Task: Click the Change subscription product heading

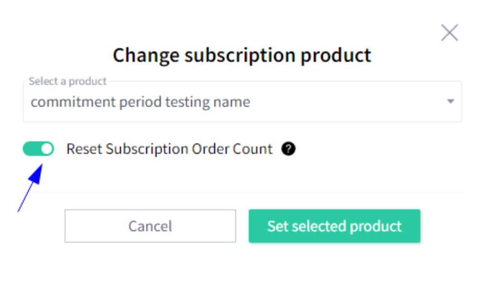Action: (x=242, y=55)
